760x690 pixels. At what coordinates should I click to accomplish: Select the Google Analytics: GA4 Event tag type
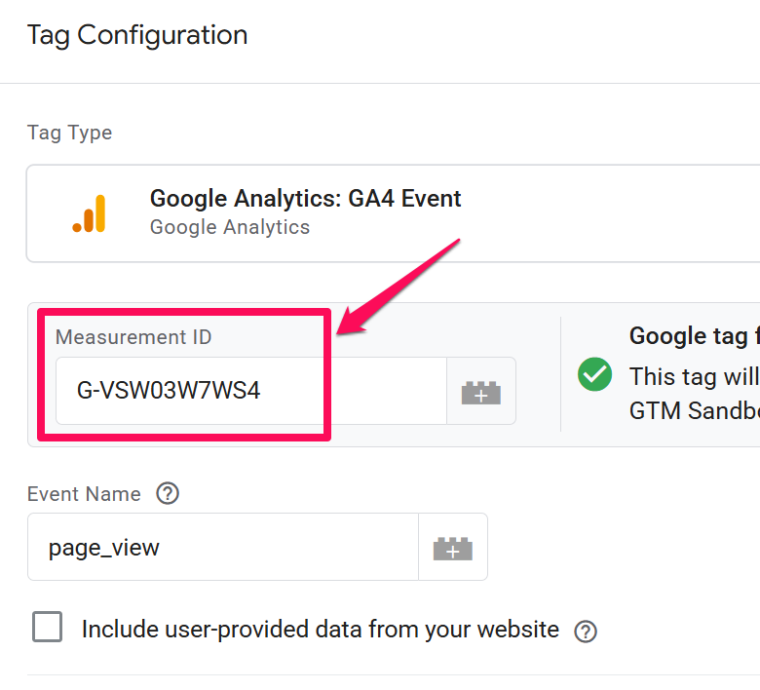click(393, 213)
